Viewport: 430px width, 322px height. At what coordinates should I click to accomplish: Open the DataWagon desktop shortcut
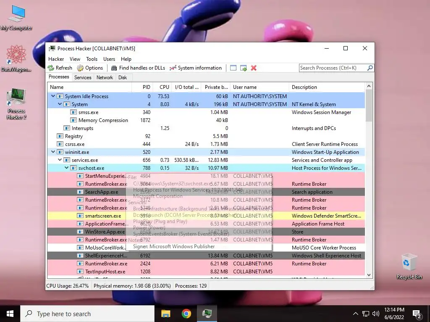[x=16, y=59]
